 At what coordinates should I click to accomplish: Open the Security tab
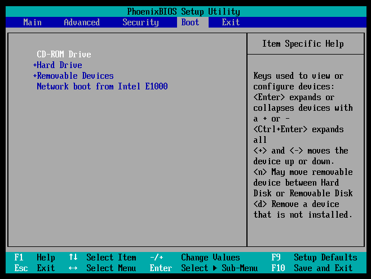point(140,22)
